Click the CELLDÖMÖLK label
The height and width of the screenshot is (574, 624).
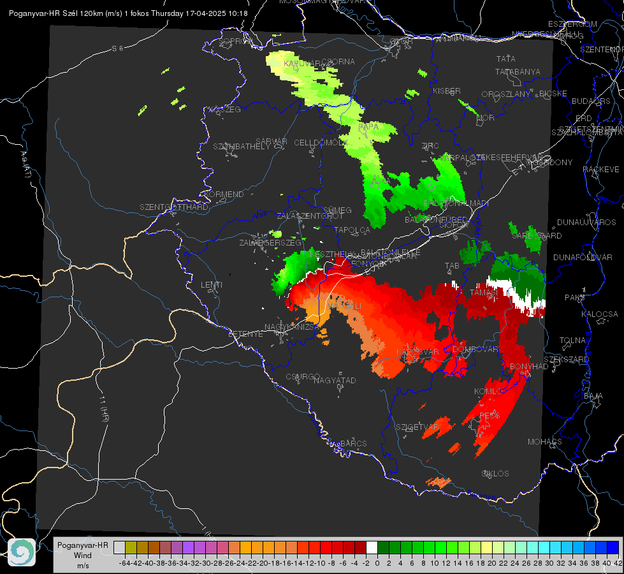click(321, 143)
